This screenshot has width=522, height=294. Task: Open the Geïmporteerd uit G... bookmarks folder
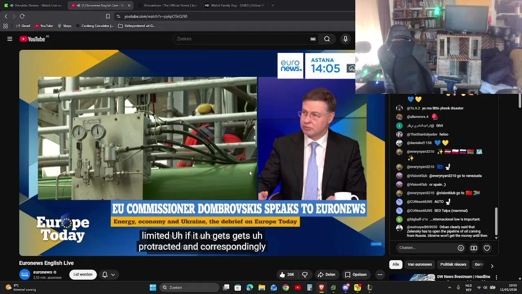pos(137,26)
